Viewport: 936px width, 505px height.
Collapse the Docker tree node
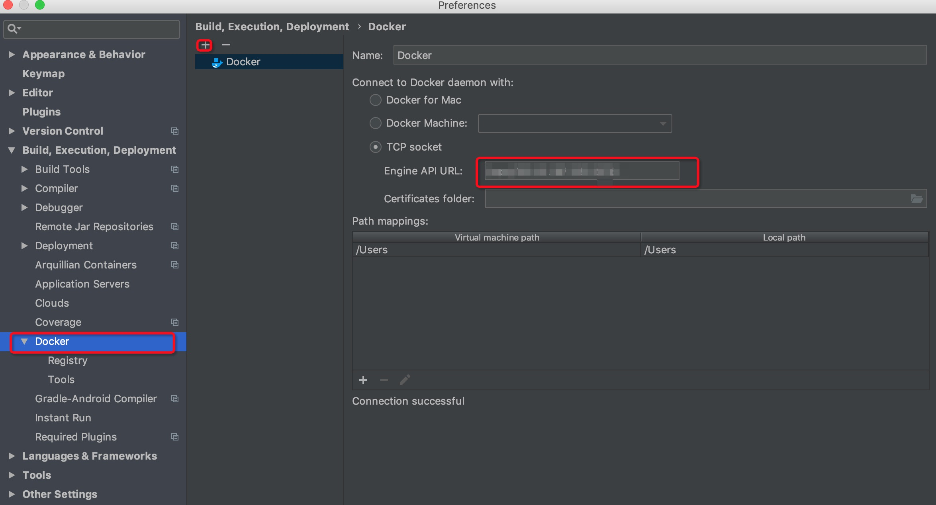click(x=24, y=341)
